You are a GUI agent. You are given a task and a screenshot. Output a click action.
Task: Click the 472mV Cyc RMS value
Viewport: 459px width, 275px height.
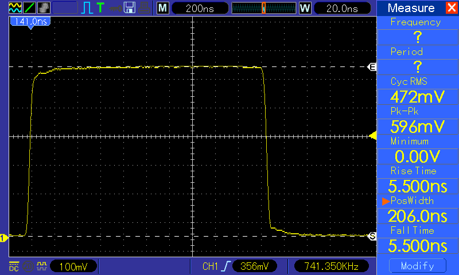pos(418,97)
